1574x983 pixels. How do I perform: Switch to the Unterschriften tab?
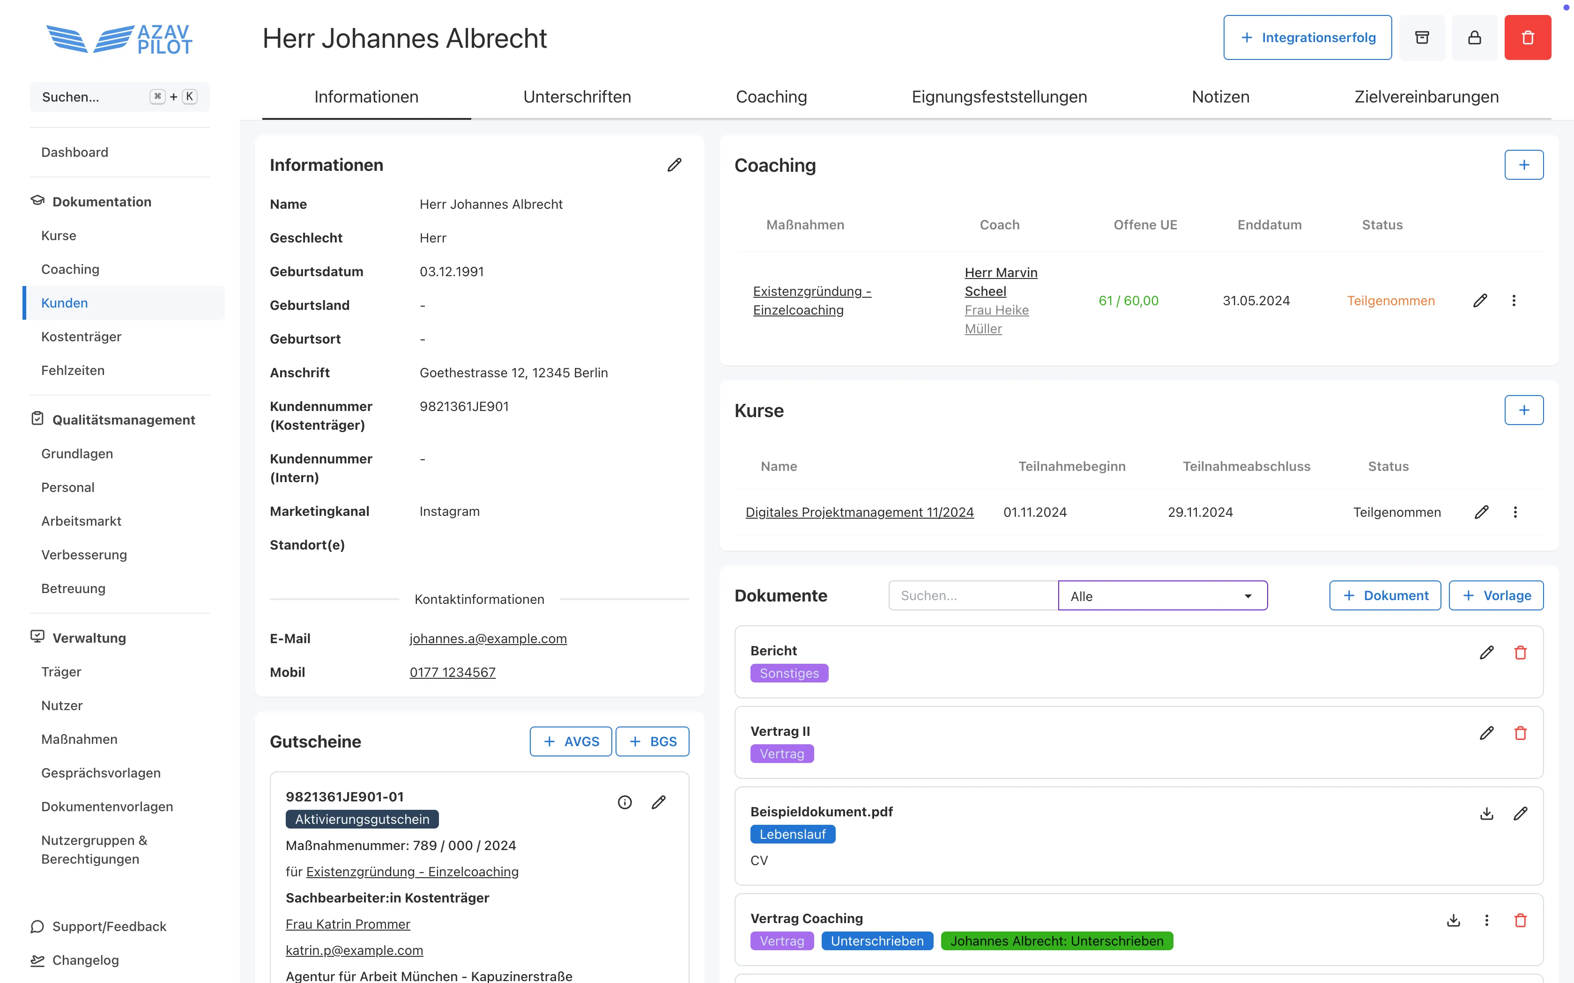pyautogui.click(x=577, y=97)
